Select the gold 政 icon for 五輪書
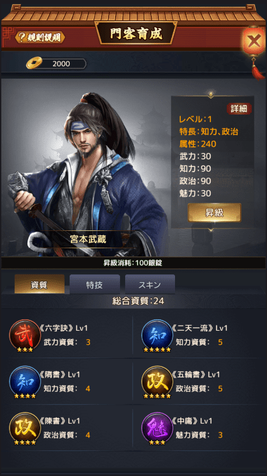The image size is (267, 476). click(x=157, y=381)
